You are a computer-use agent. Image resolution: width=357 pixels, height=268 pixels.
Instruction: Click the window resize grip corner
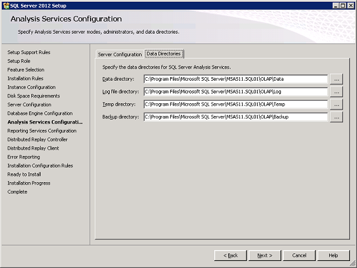pyautogui.click(x=353, y=264)
